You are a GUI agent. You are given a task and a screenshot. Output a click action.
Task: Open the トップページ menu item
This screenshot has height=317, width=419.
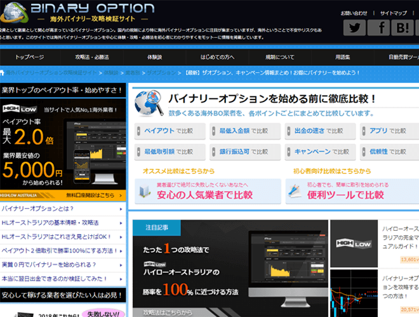coord(30,57)
